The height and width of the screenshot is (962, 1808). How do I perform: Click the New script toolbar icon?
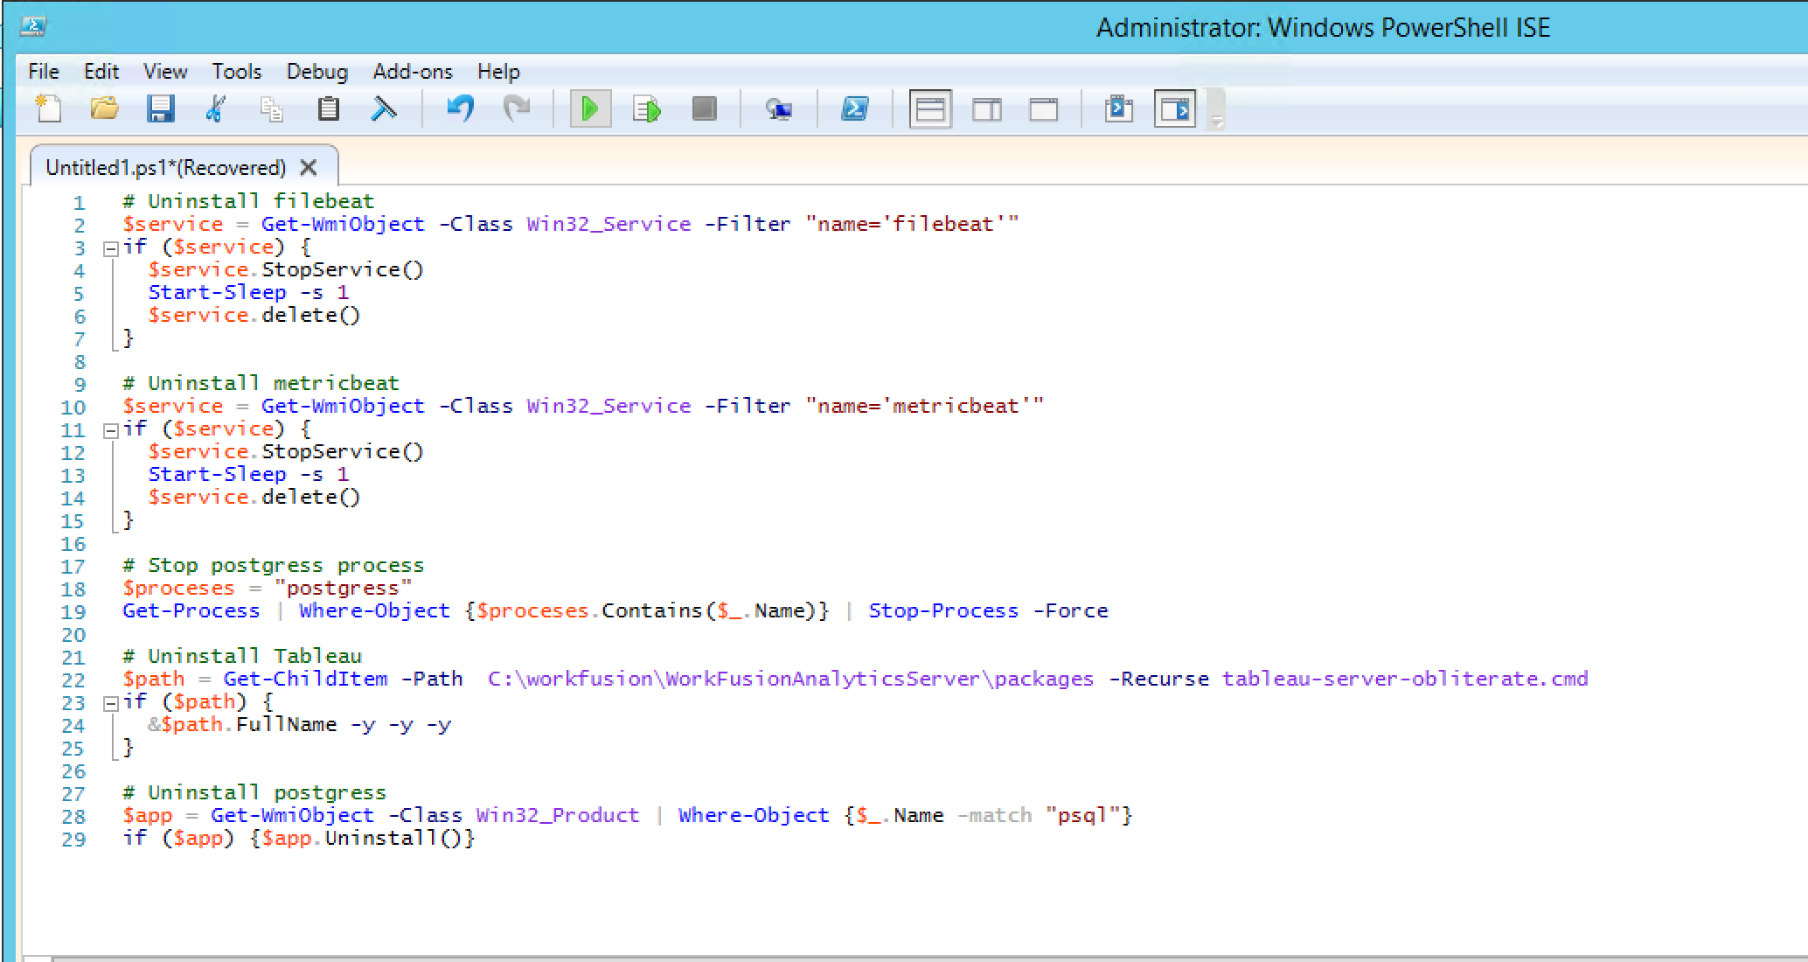(x=49, y=109)
